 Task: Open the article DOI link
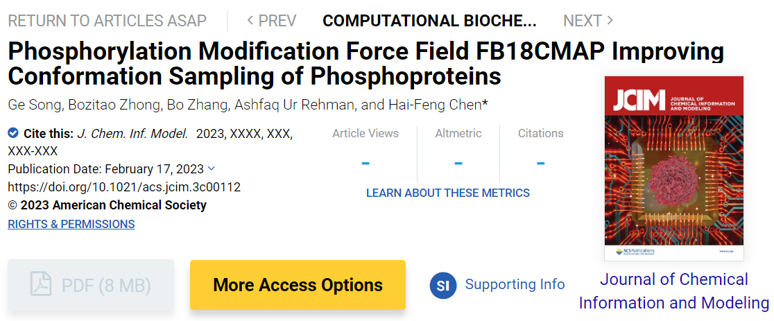[124, 187]
